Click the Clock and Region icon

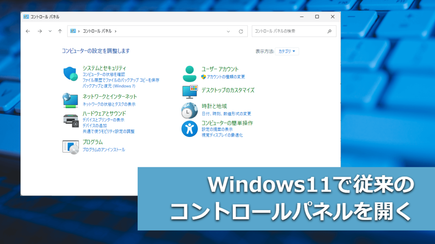point(189,110)
